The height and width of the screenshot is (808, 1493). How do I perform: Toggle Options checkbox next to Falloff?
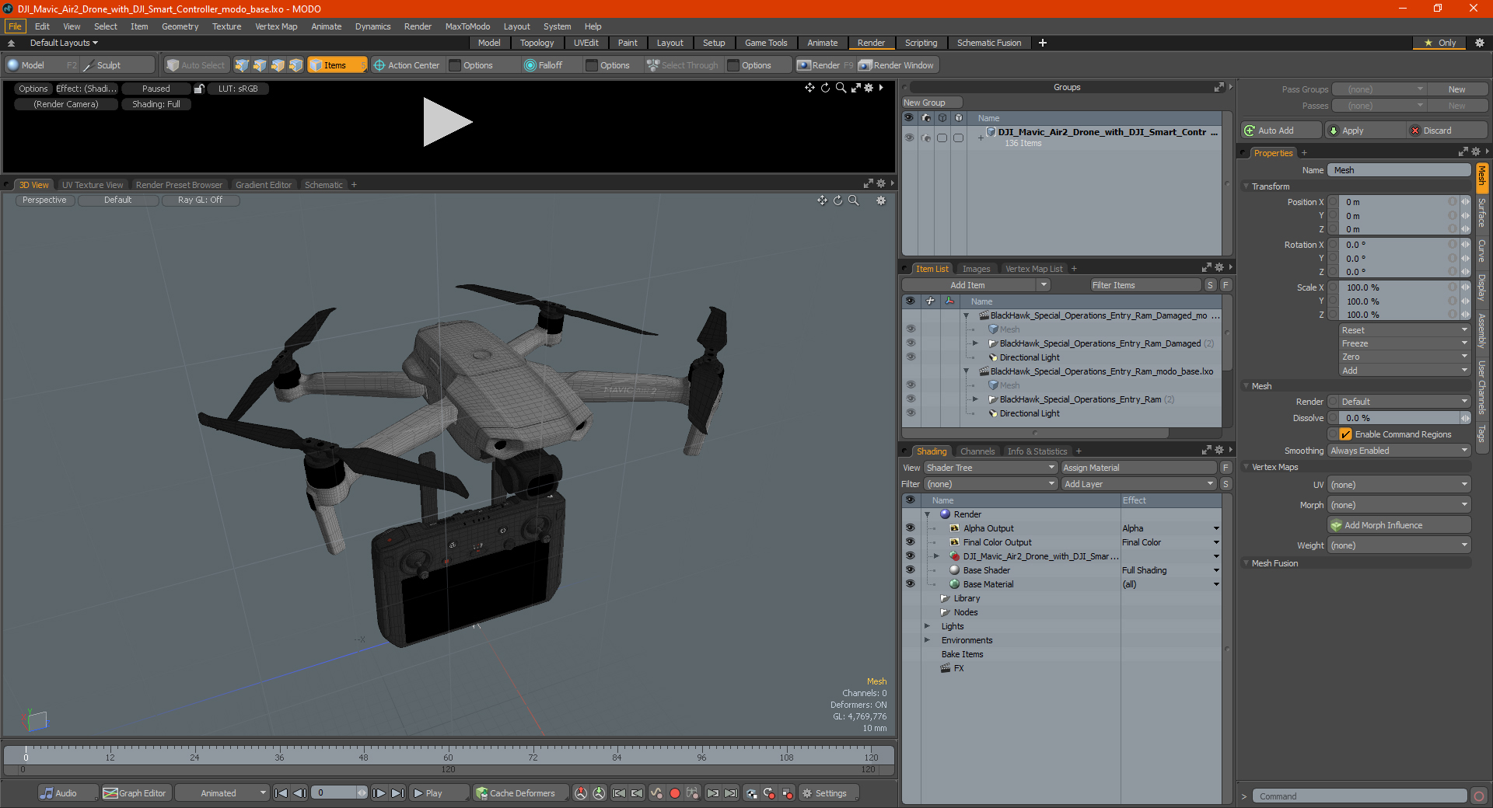(x=592, y=65)
